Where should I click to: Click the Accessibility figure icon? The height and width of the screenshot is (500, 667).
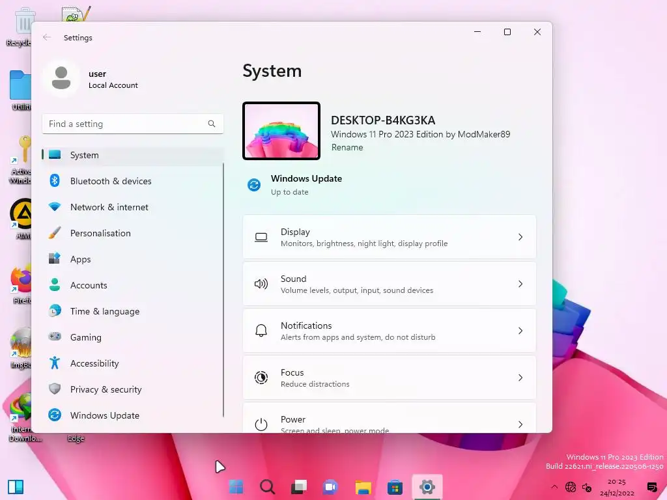tap(55, 363)
